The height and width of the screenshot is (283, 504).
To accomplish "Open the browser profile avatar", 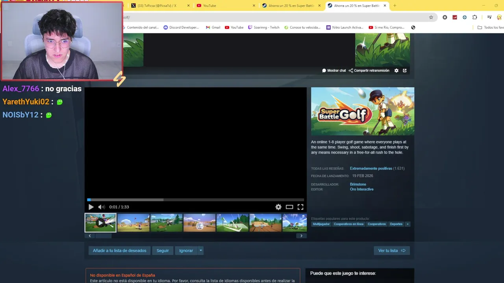I will click(500, 17).
